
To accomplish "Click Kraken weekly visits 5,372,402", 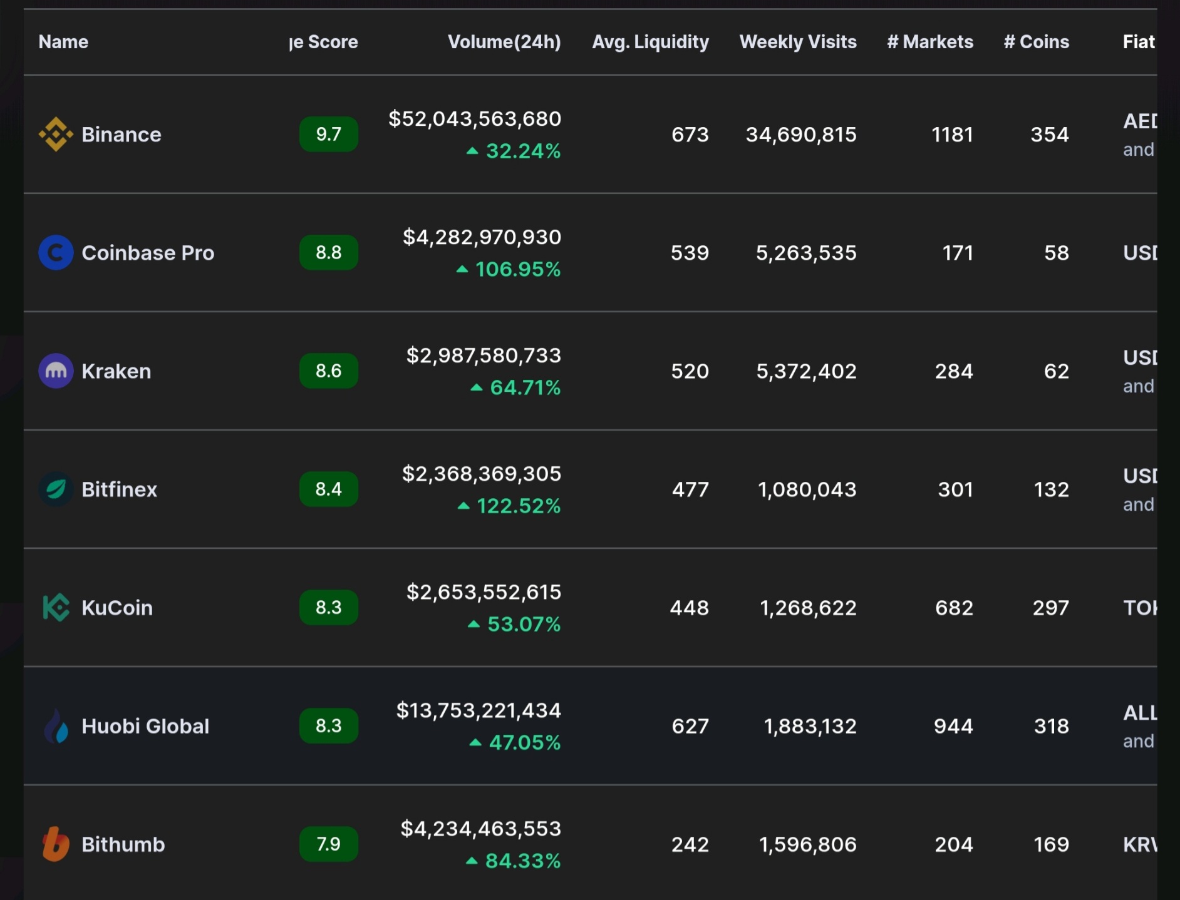I will (806, 371).
